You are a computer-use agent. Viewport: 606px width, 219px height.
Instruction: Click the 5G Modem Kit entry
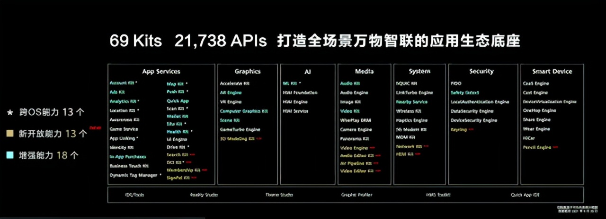tap(411, 129)
